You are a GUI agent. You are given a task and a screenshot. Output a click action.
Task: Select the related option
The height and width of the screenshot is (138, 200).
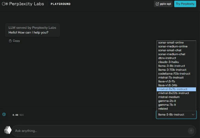176,109
